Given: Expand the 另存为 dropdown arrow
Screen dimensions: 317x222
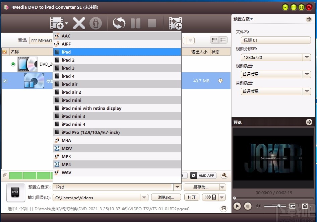Looking at the screenshot, I should coord(222,187).
